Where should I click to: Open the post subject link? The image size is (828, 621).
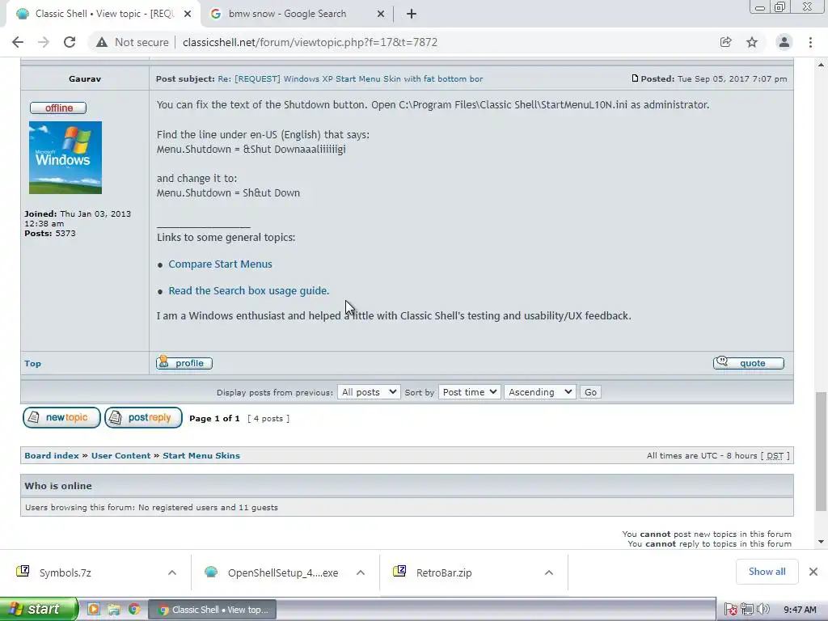350,78
